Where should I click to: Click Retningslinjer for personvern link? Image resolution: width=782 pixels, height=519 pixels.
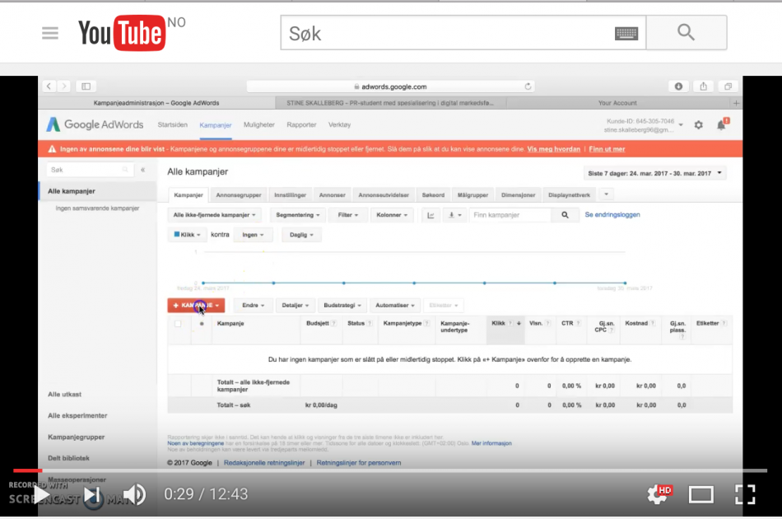[359, 463]
